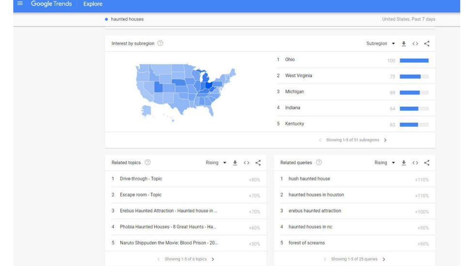Open the Rising dropdown in Related queries
Image resolution: width=473 pixels, height=266 pixels.
coord(384,163)
